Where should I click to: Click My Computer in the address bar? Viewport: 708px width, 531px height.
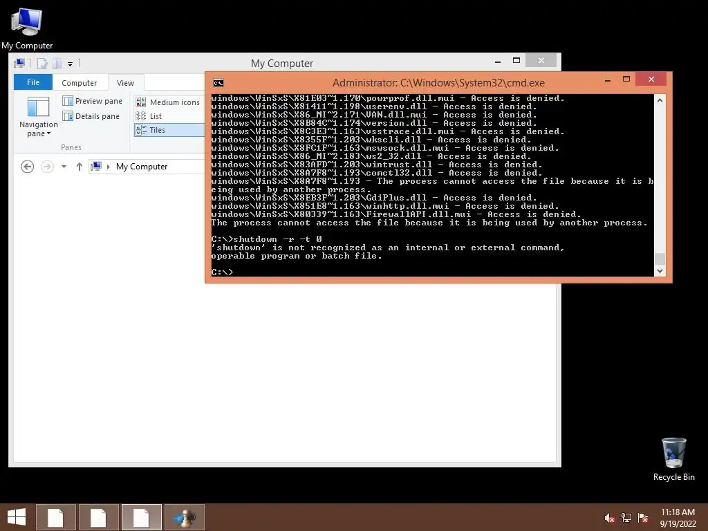[142, 166]
